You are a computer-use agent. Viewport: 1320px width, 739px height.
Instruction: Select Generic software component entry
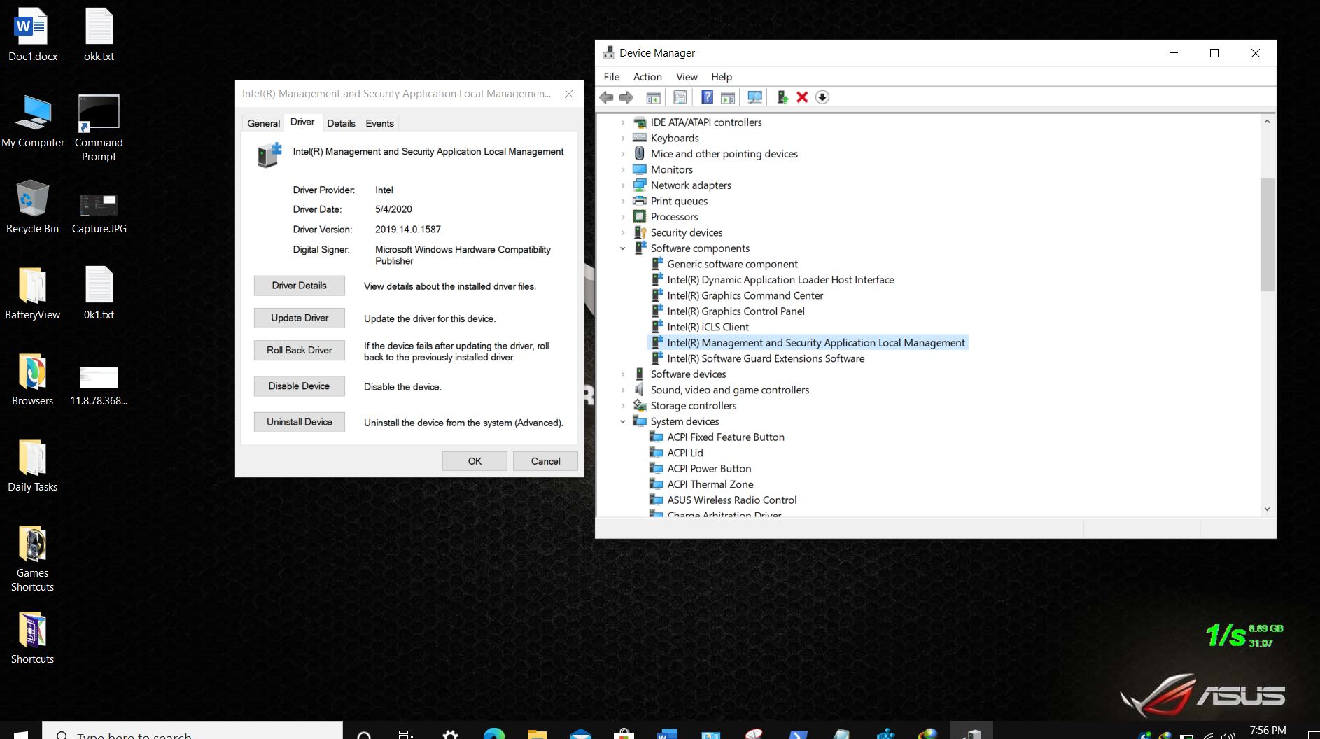coord(732,264)
